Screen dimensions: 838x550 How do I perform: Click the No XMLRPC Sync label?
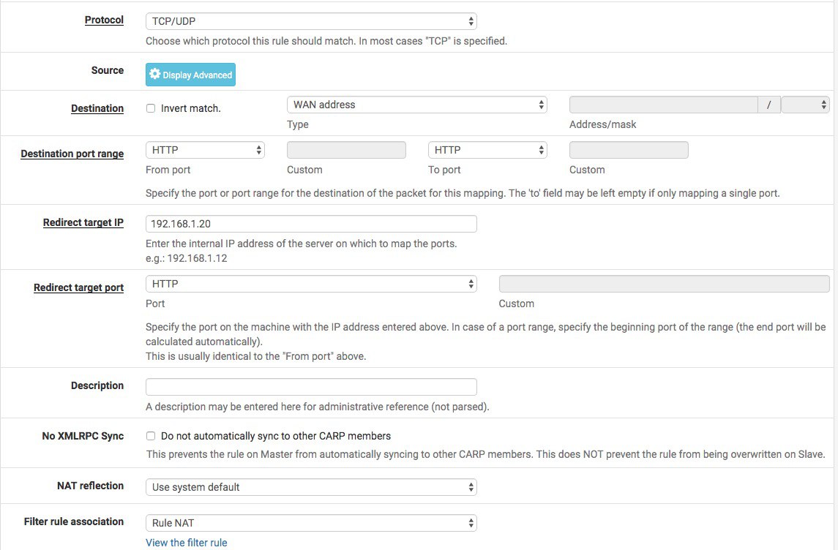[83, 436]
